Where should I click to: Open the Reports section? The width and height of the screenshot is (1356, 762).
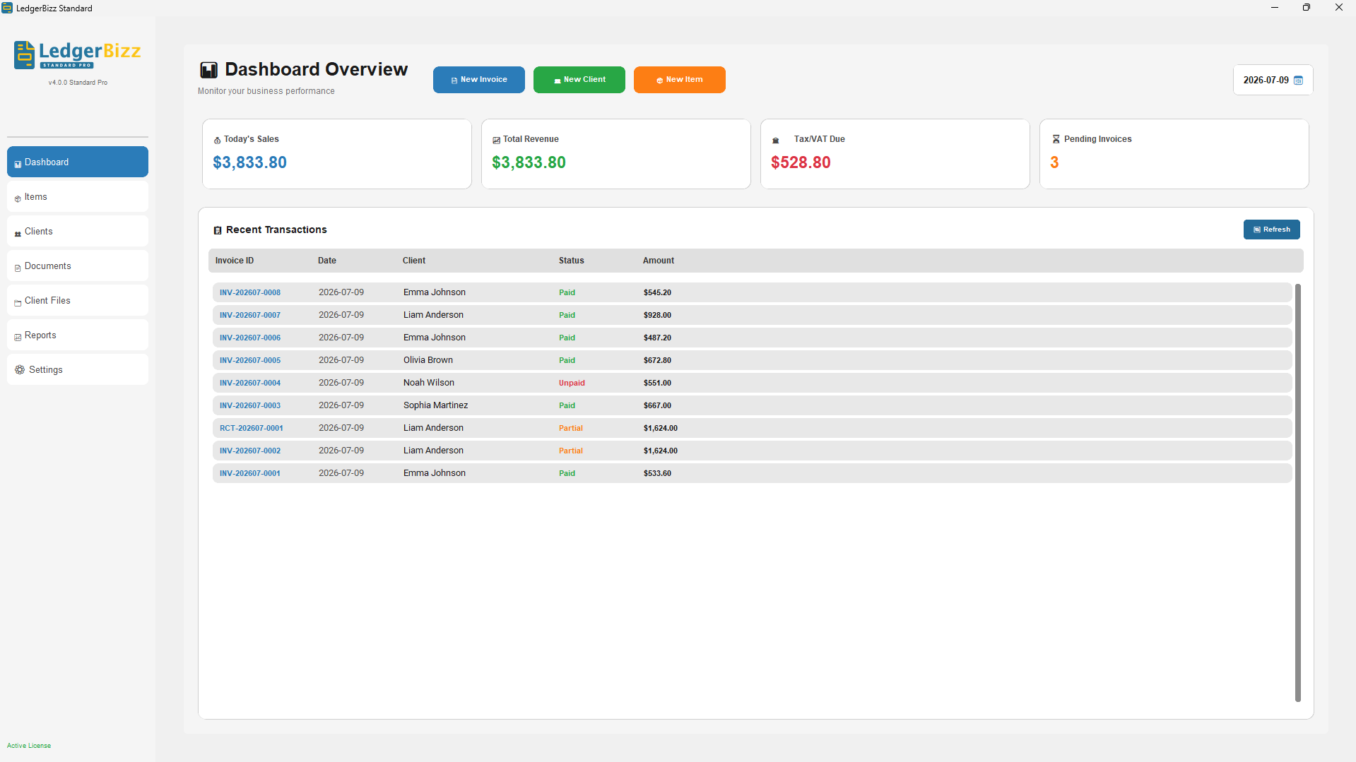(78, 335)
